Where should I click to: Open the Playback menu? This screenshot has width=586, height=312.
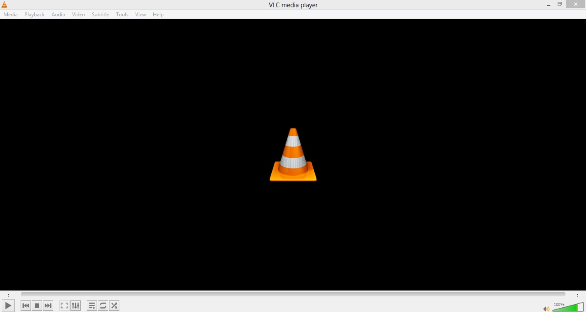pyautogui.click(x=35, y=15)
